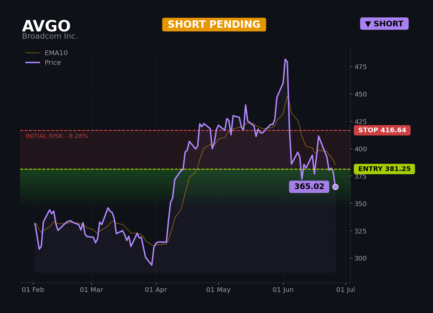Click the INITIAL RISK: -9.28% label
The width and height of the screenshot is (433, 313).
click(57, 136)
